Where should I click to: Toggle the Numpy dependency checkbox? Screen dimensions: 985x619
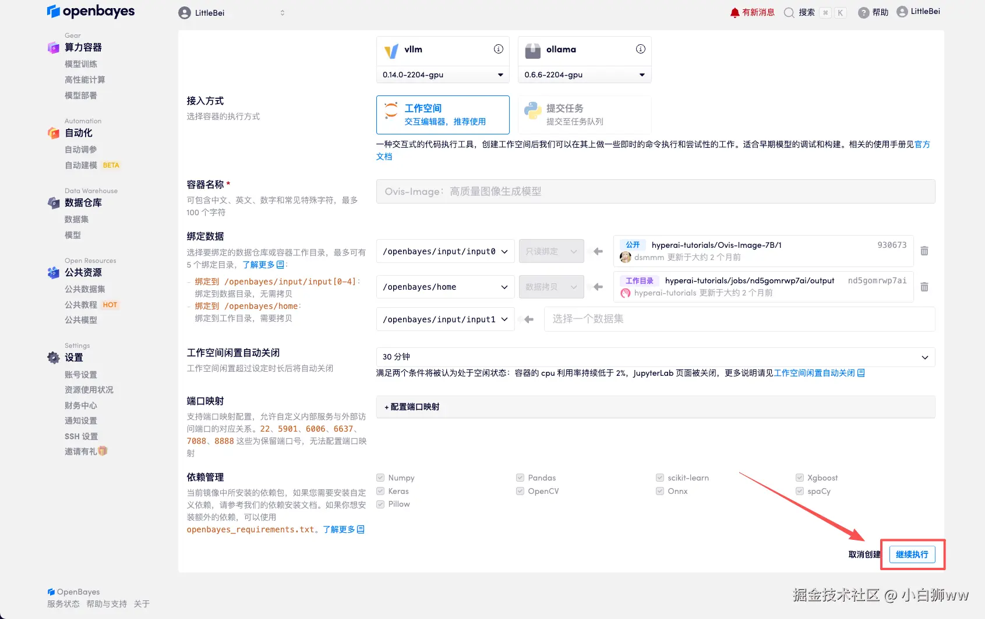click(380, 478)
